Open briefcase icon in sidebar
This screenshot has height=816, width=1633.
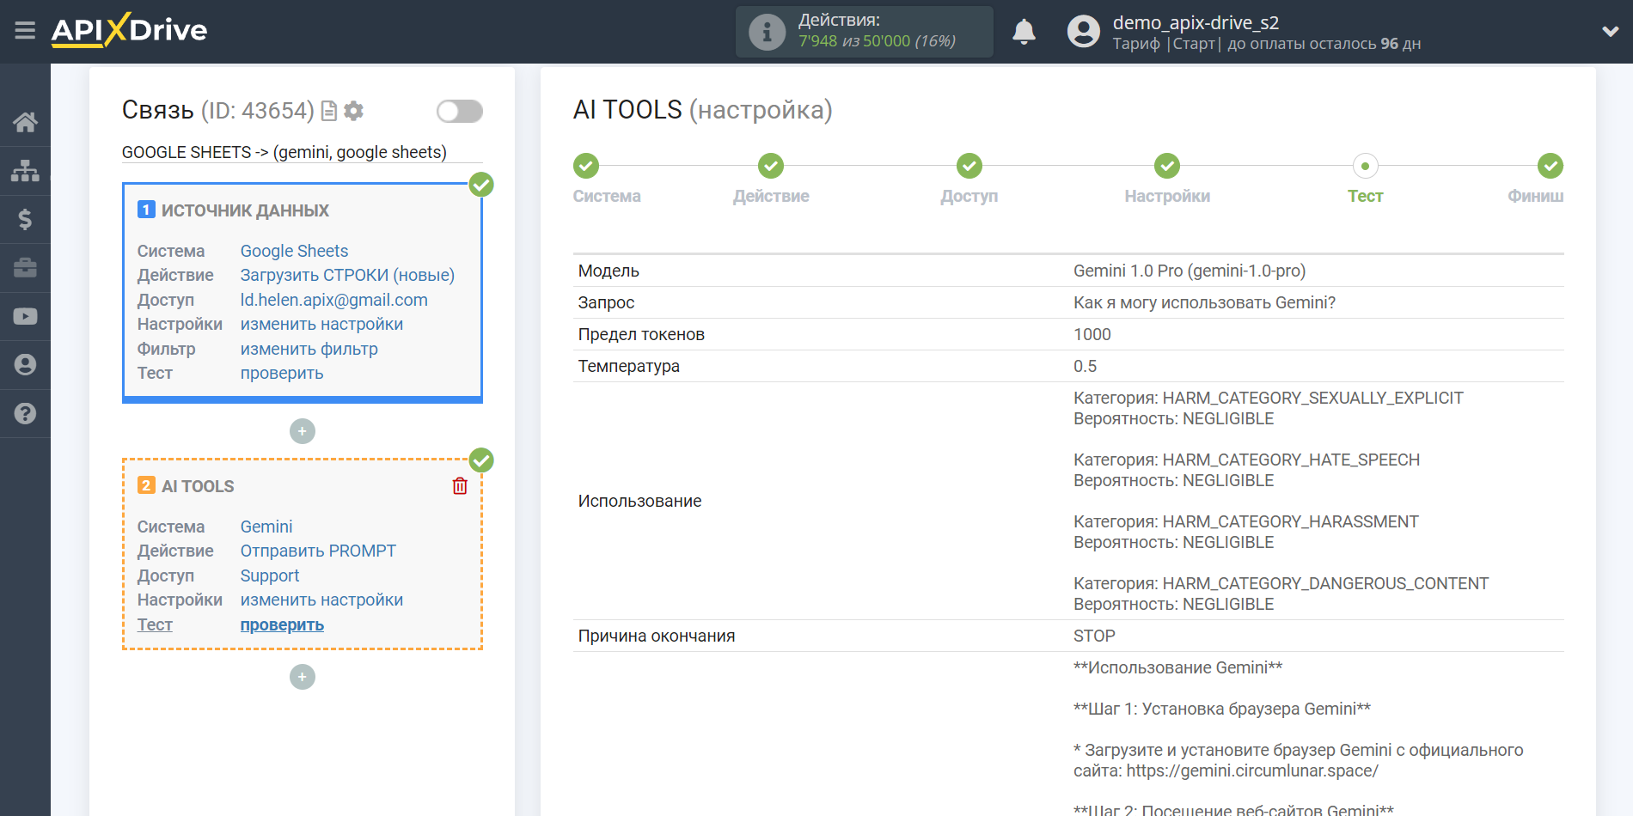click(25, 268)
